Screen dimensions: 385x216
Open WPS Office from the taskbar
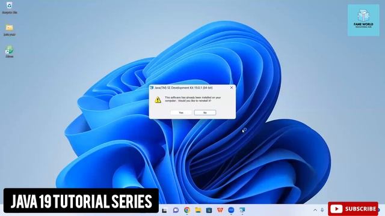pos(220,210)
